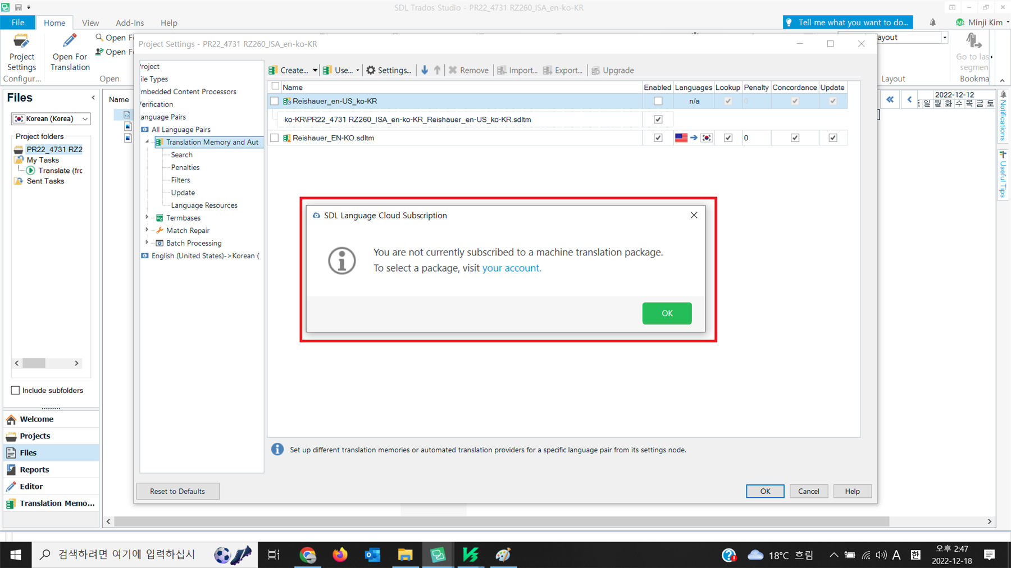
Task: Click the your account link in the dialog
Action: (x=511, y=268)
